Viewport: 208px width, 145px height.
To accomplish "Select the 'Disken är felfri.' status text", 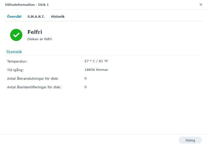I will tap(40, 39).
